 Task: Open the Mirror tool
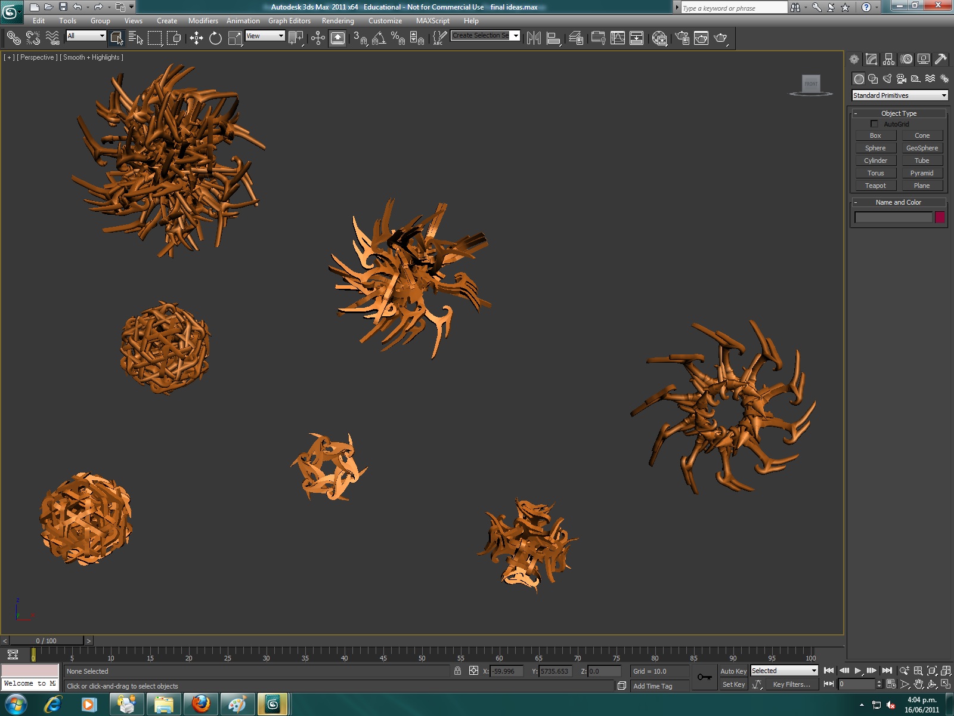click(534, 38)
